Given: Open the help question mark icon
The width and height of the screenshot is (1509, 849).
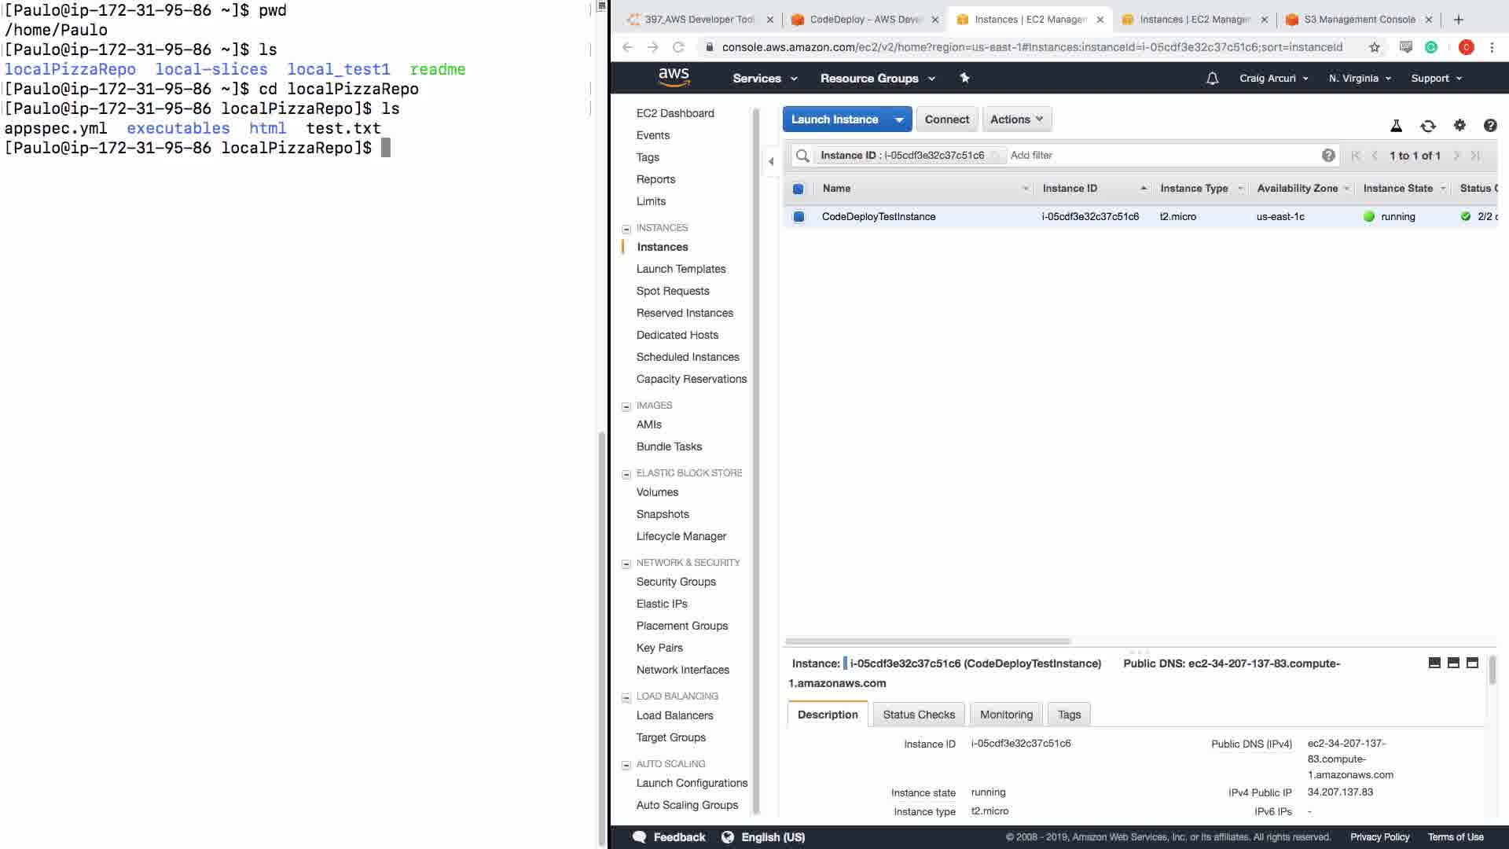Looking at the screenshot, I should (x=1489, y=126).
